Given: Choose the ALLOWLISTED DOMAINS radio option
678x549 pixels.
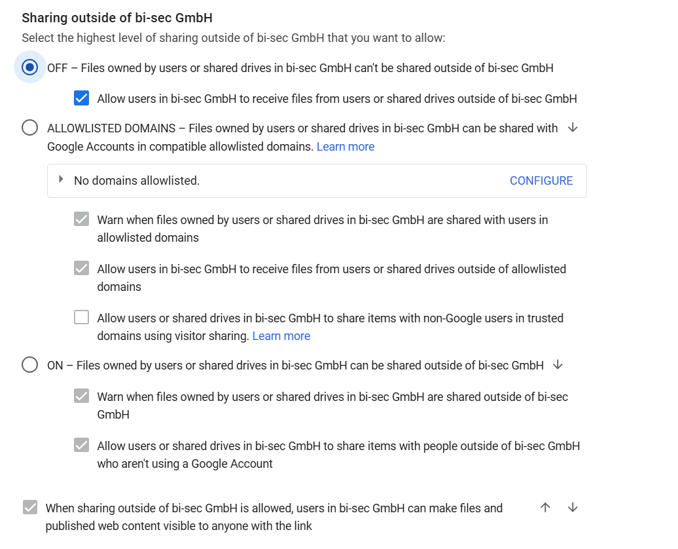Looking at the screenshot, I should click(x=30, y=128).
